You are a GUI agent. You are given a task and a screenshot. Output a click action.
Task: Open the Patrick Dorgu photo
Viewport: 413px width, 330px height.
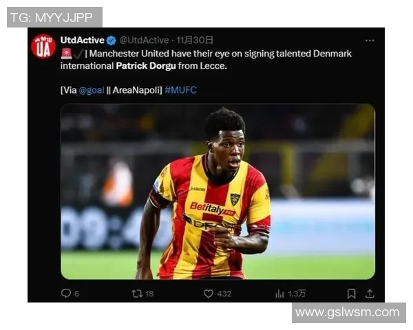point(218,191)
